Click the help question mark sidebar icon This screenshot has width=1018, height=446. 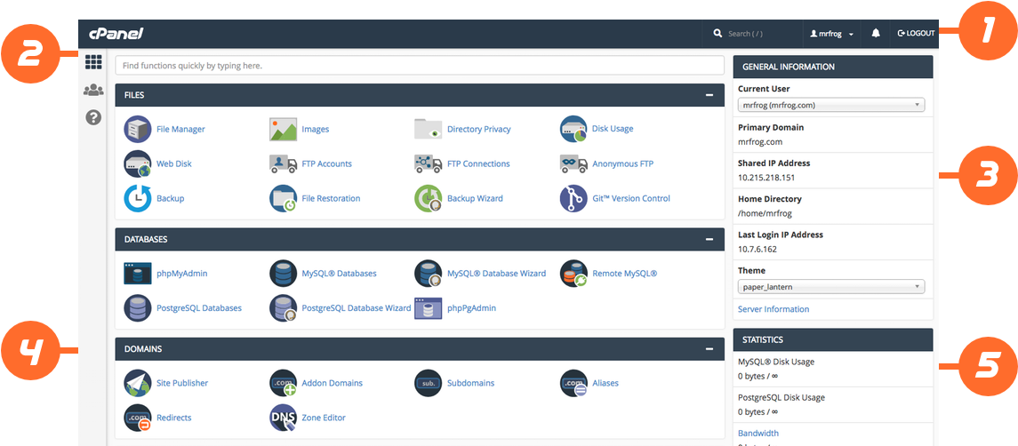tap(93, 117)
